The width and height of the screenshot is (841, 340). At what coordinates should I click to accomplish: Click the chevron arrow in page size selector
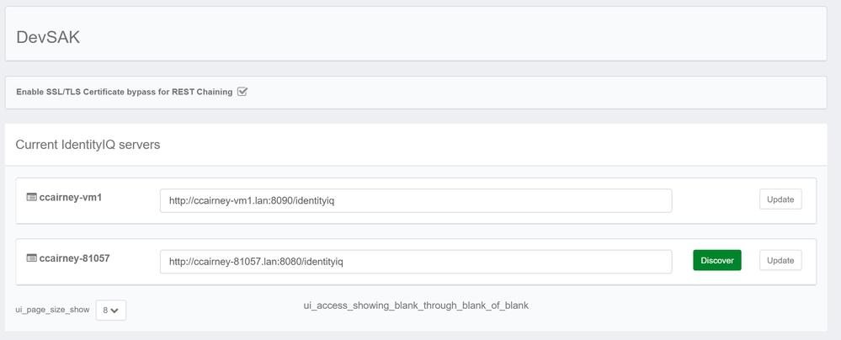point(115,311)
